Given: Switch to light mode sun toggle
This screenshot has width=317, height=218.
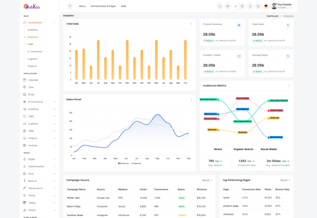Looking at the screenshot, I should pyautogui.click(x=235, y=6).
